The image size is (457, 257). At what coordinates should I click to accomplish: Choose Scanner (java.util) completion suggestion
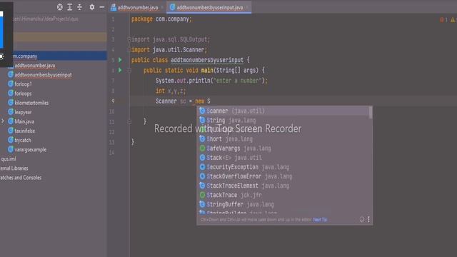click(283, 111)
